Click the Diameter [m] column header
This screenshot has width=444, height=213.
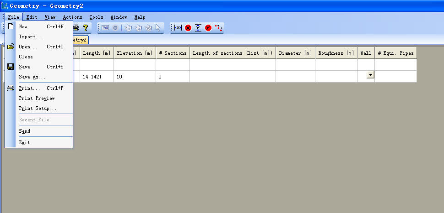coord(295,53)
